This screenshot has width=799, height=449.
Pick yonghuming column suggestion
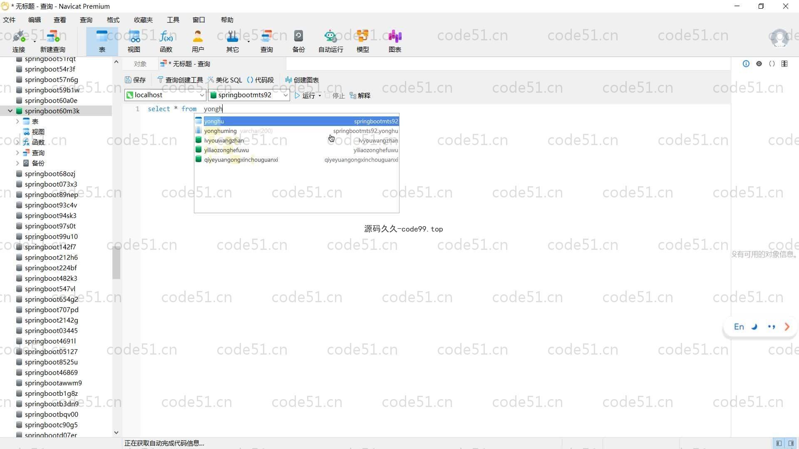(x=297, y=131)
